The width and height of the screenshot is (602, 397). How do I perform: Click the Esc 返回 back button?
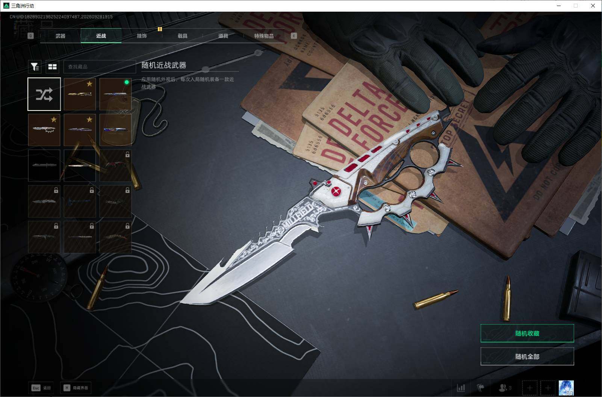(41, 388)
